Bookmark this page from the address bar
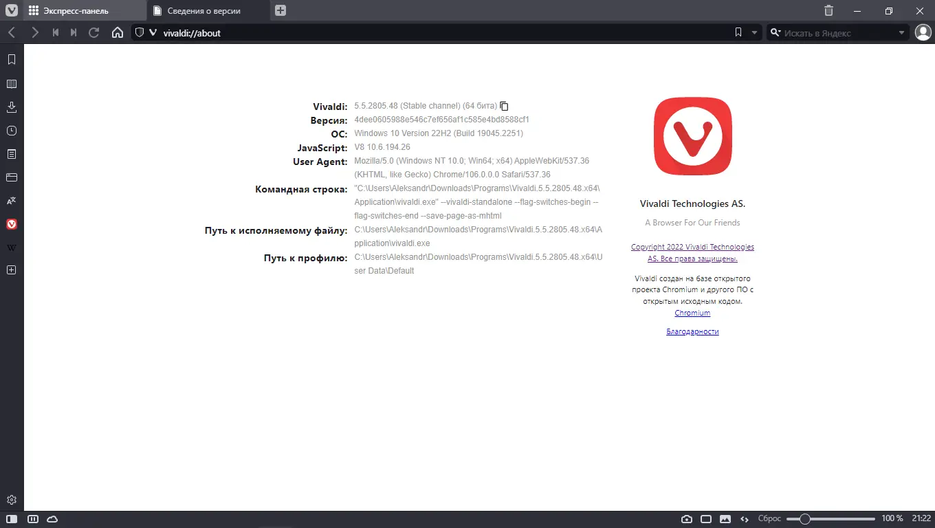935x528 pixels. click(x=738, y=32)
